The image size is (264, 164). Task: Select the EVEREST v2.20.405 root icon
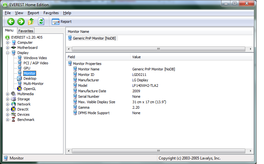[x=7, y=37]
